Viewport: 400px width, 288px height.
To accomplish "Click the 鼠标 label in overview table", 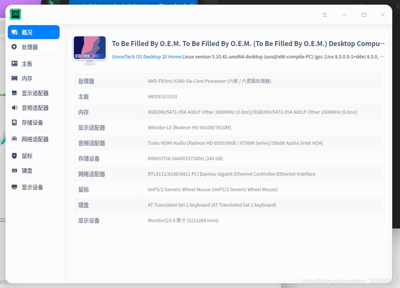I will tap(84, 189).
